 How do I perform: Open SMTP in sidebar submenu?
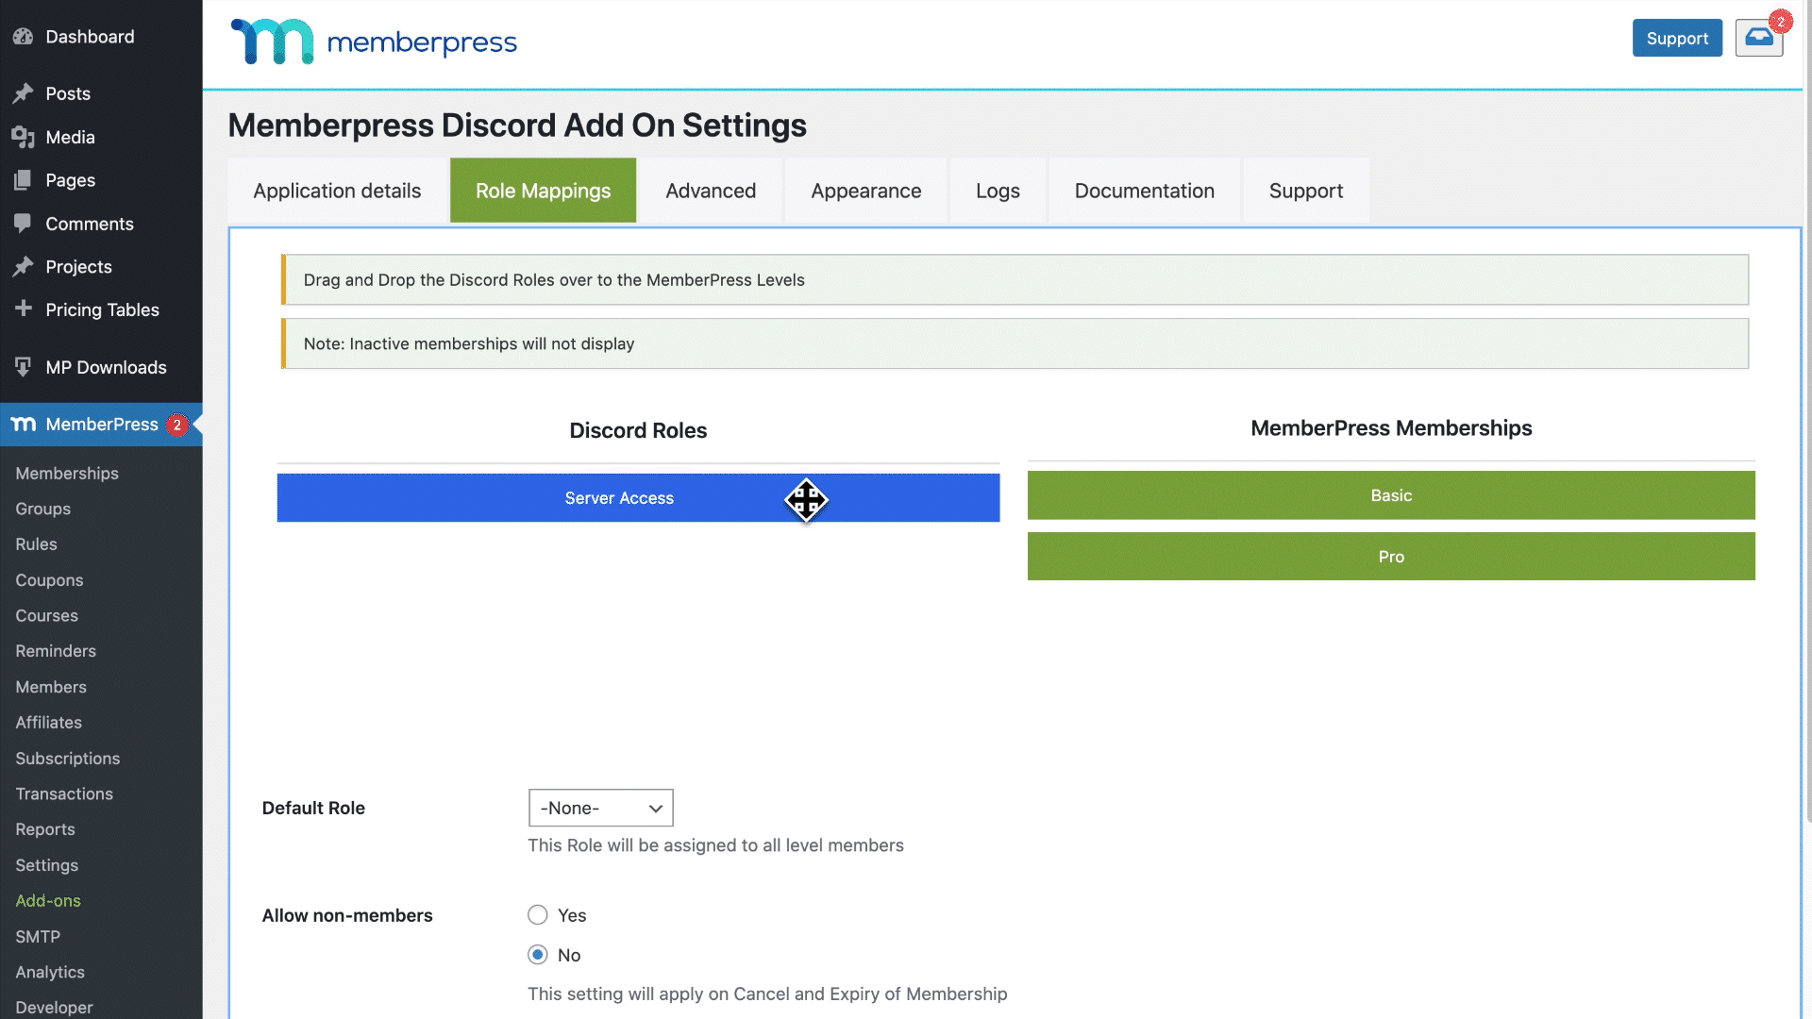coord(38,937)
